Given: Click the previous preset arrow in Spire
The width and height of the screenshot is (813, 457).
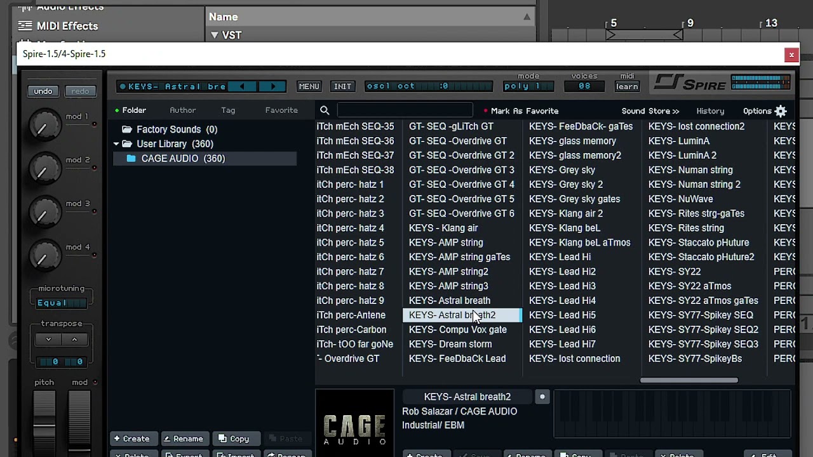Looking at the screenshot, I should (242, 86).
